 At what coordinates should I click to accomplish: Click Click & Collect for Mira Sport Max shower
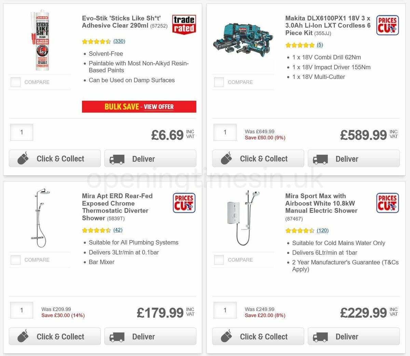[258, 336]
